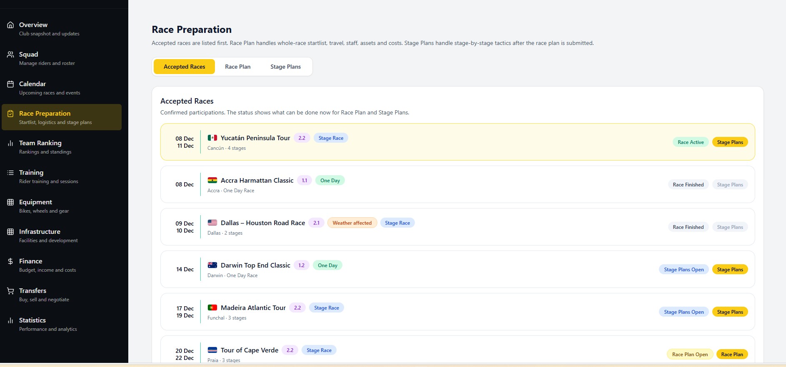The image size is (786, 367).
Task: Click the Tour of Cape Verde race title
Action: tap(250, 350)
